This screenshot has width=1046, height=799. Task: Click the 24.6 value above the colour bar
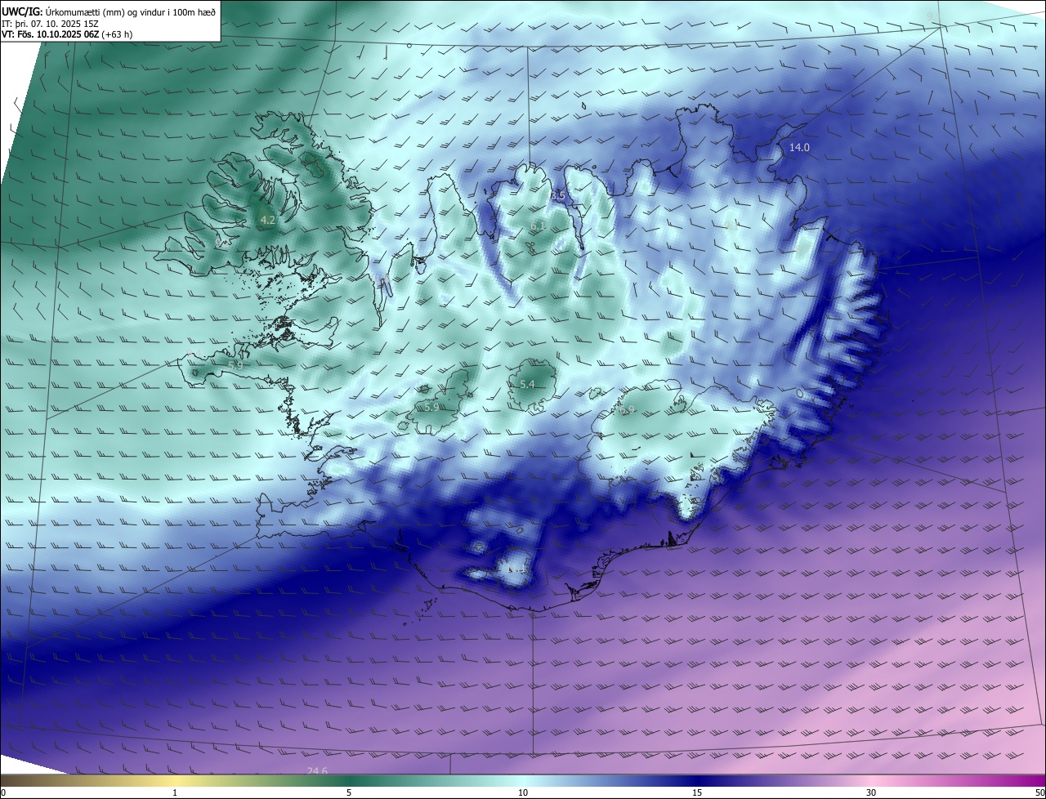click(x=317, y=771)
